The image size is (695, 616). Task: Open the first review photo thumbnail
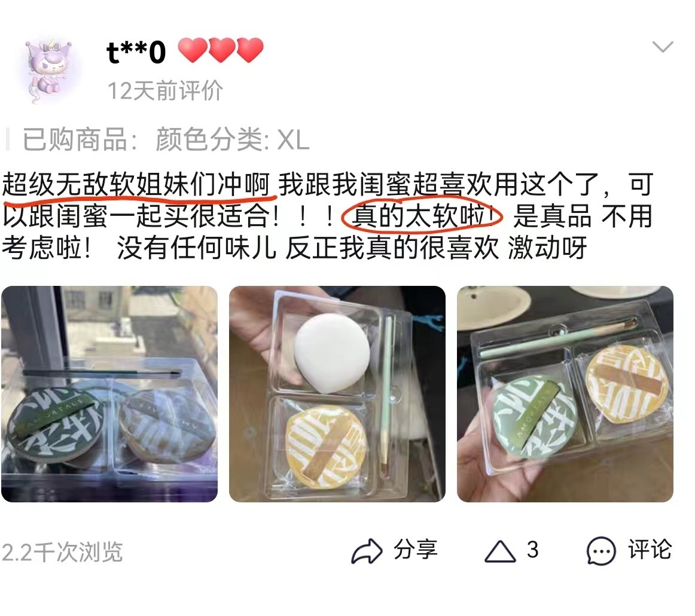pyautogui.click(x=109, y=394)
